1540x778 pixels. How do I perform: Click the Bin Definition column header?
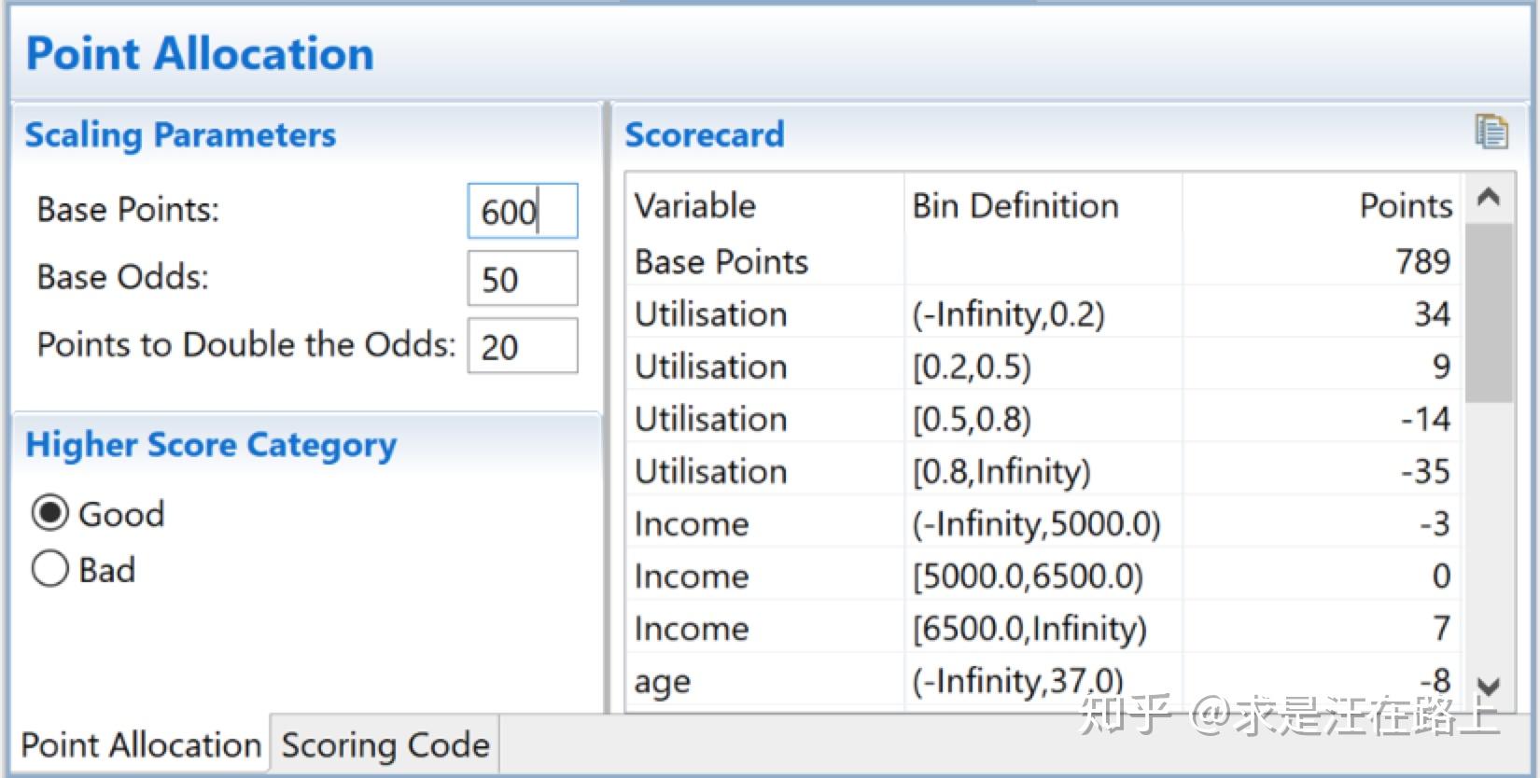[x=1015, y=205]
